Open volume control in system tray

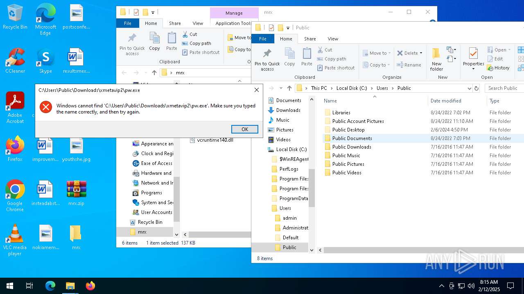[x=471, y=286]
